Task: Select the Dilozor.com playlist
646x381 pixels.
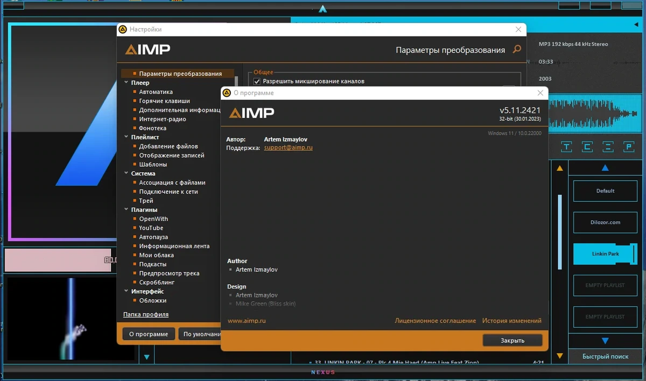Action: [x=605, y=222]
